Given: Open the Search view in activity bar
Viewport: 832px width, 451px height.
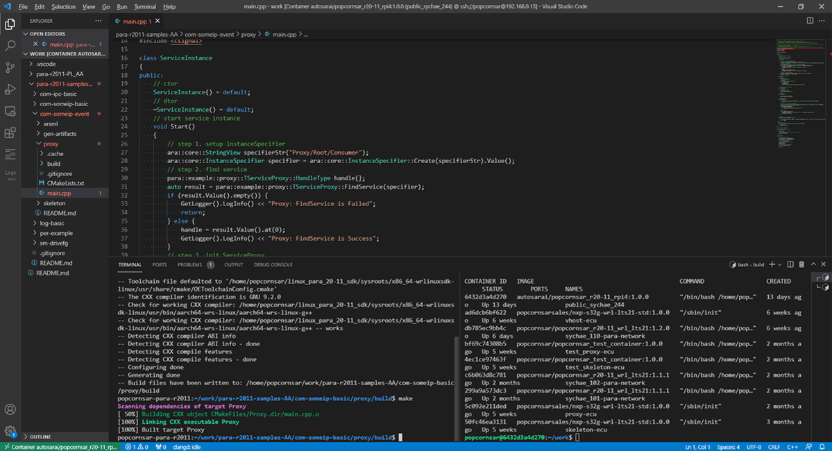Looking at the screenshot, I should click(x=10, y=46).
